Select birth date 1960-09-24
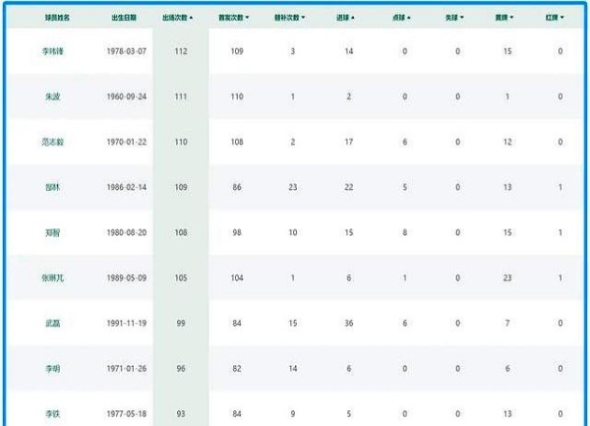590x426 pixels. (127, 96)
